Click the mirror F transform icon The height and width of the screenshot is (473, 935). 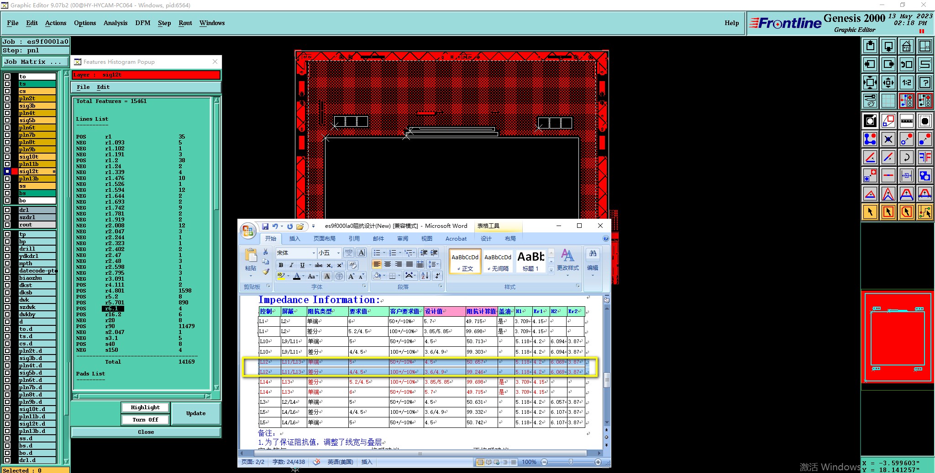pyautogui.click(x=924, y=157)
